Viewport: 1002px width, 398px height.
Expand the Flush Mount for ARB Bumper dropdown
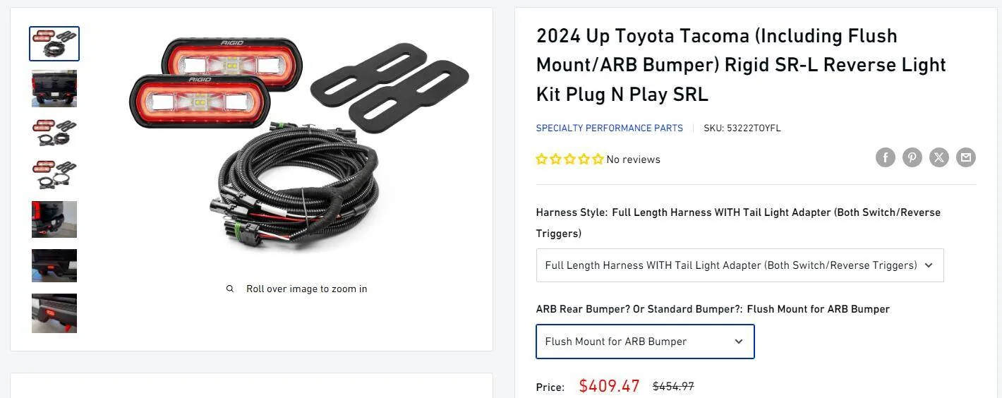pyautogui.click(x=645, y=342)
